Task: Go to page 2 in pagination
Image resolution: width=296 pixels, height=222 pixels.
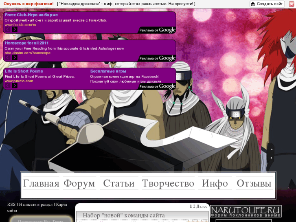Action: click(194, 207)
